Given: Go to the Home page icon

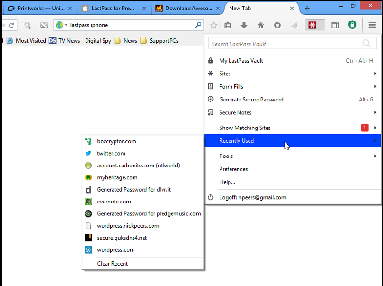Looking at the screenshot, I should pos(260,25).
